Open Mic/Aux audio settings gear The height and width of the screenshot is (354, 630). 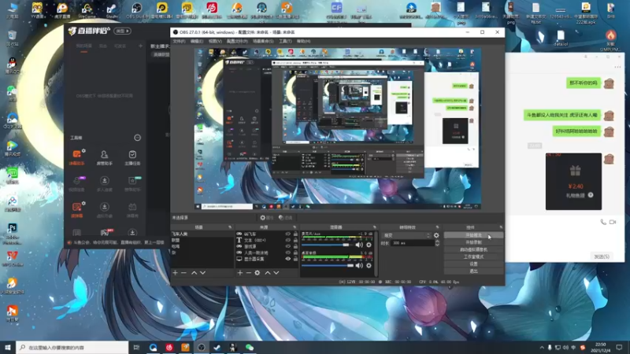[x=369, y=245]
